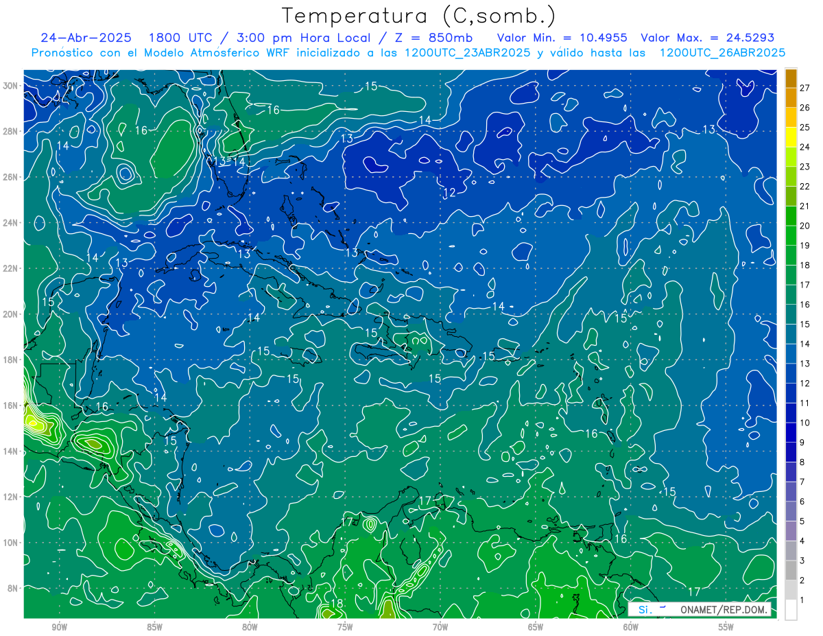The image size is (823, 636).
Task: Select the '80W' longitude axis label
Action: (x=250, y=627)
